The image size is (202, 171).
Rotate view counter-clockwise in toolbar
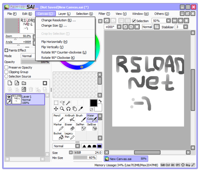(x=125, y=27)
